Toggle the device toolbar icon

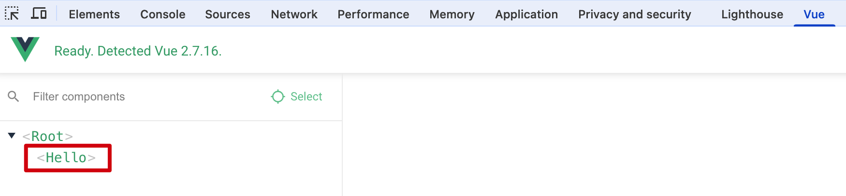point(39,14)
